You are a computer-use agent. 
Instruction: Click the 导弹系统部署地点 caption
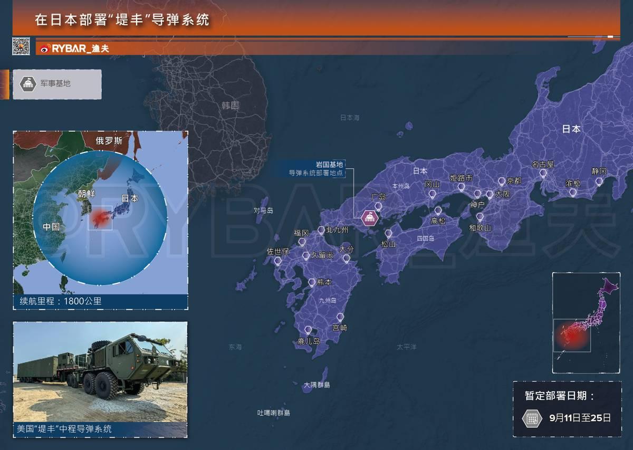pyautogui.click(x=316, y=173)
